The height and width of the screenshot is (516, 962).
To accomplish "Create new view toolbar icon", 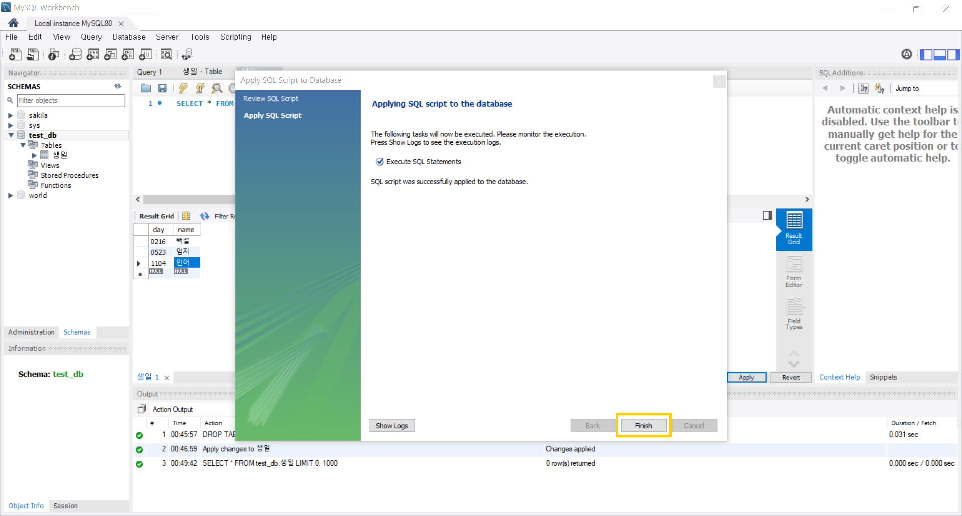I will (110, 54).
